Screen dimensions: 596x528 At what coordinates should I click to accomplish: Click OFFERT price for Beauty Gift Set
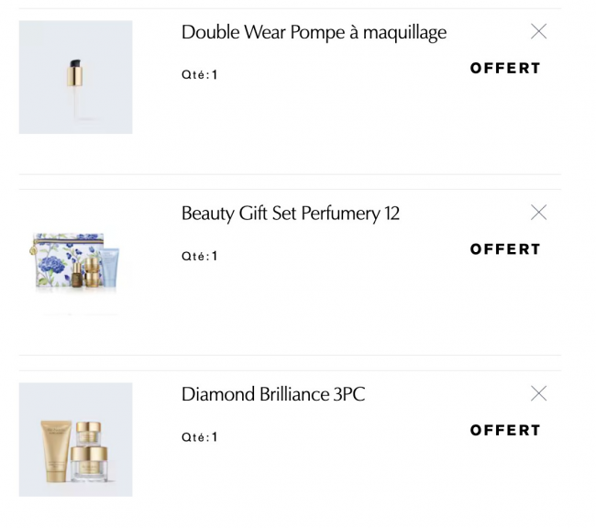point(505,249)
